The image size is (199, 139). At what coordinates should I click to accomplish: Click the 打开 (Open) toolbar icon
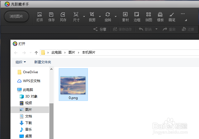tap(40, 17)
